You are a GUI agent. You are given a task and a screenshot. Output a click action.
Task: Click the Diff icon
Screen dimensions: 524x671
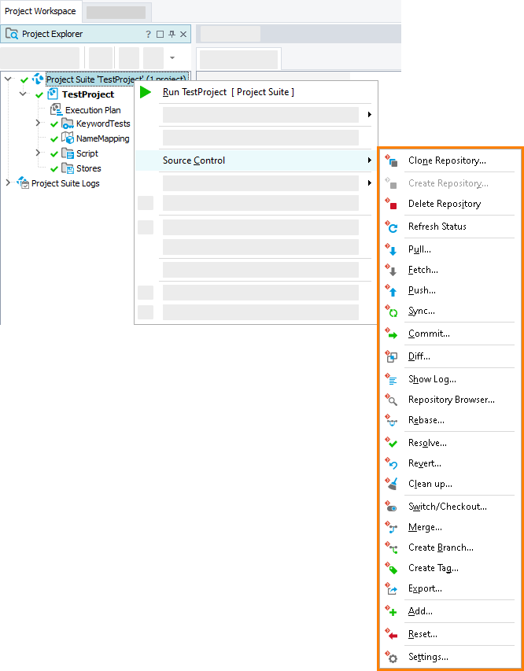(391, 357)
